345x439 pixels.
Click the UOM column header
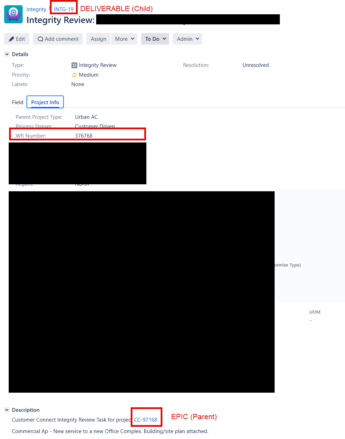[x=315, y=312]
